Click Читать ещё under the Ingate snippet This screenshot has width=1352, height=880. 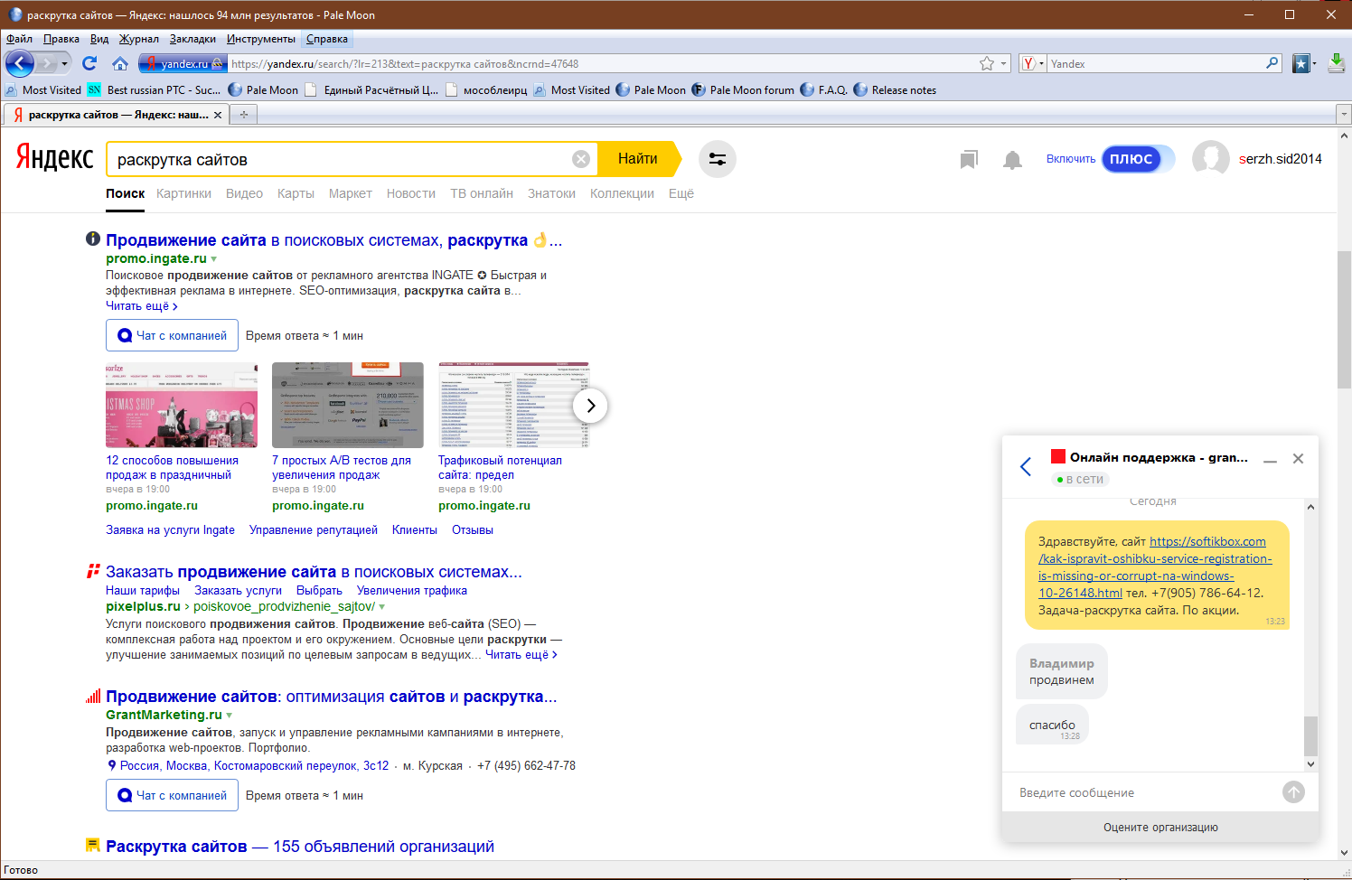142,306
